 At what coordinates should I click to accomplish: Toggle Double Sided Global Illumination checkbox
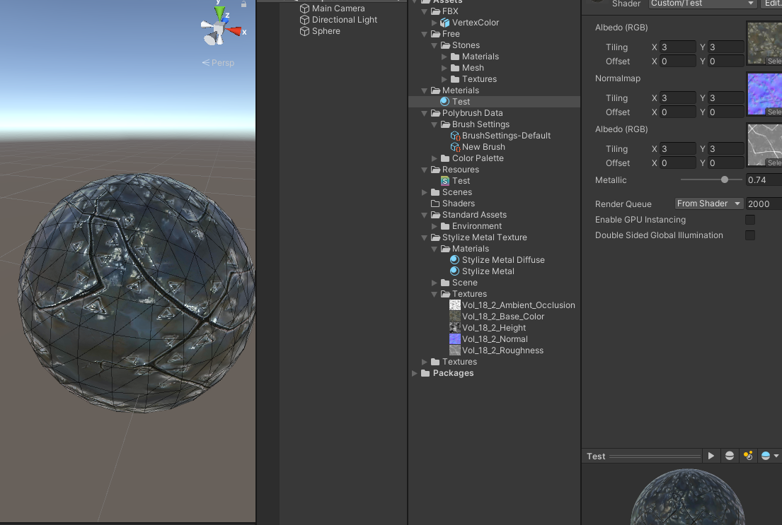(750, 235)
